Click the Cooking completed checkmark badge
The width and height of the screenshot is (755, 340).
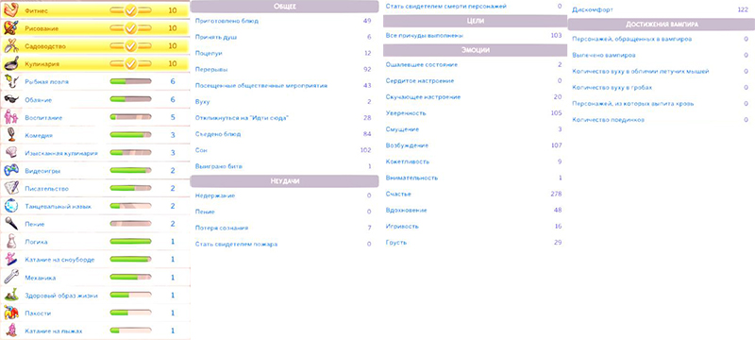130,64
